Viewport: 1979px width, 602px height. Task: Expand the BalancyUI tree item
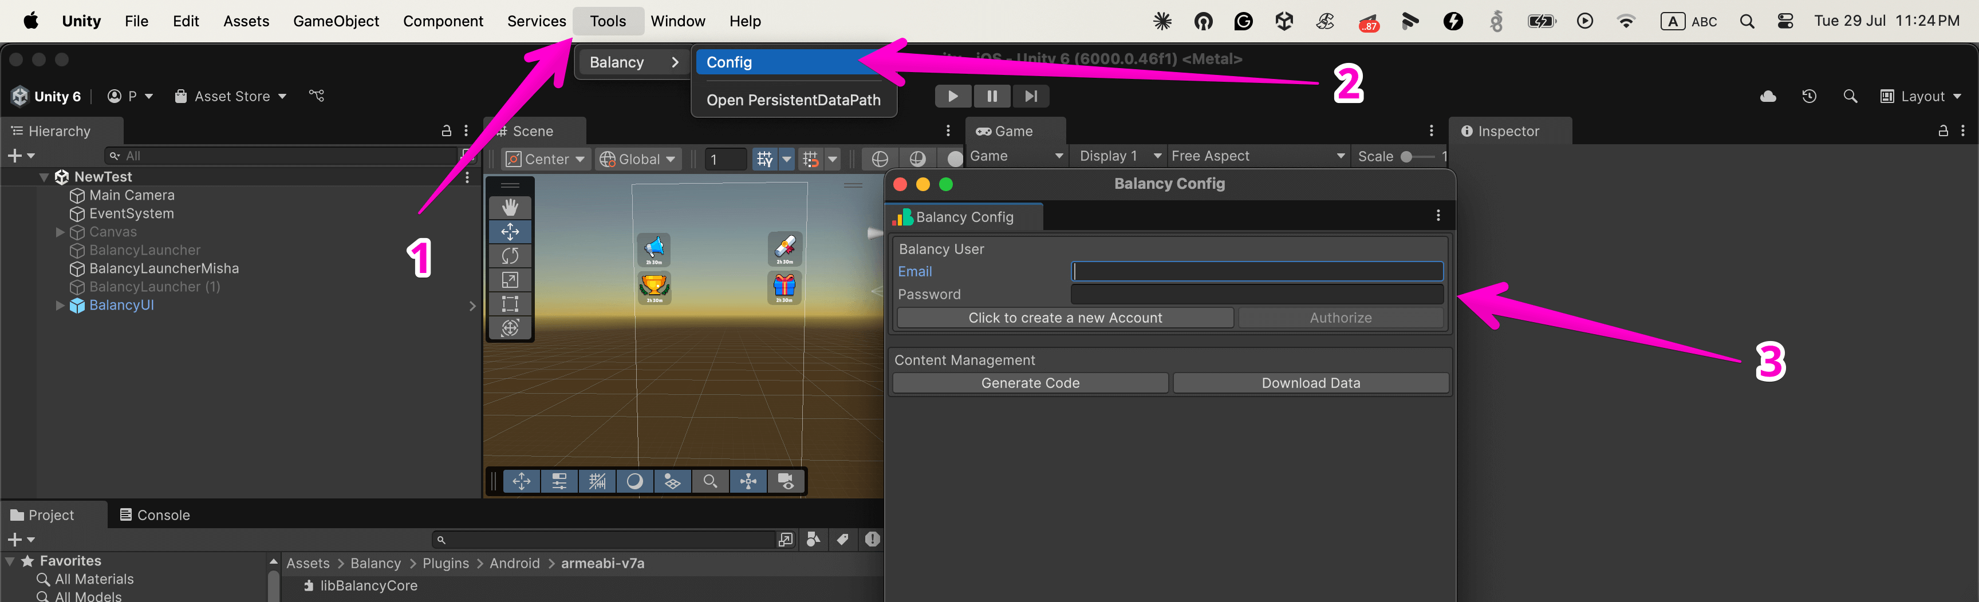60,306
